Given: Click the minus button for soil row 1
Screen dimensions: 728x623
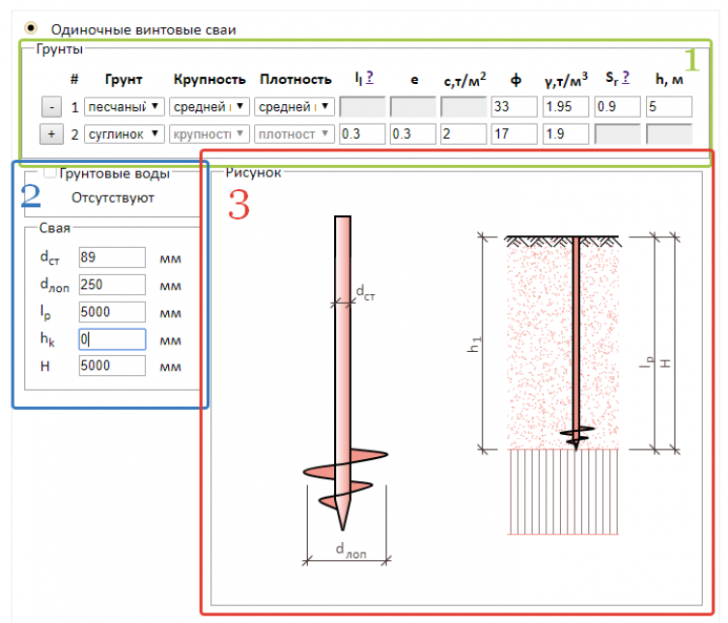Looking at the screenshot, I should pos(51,107).
